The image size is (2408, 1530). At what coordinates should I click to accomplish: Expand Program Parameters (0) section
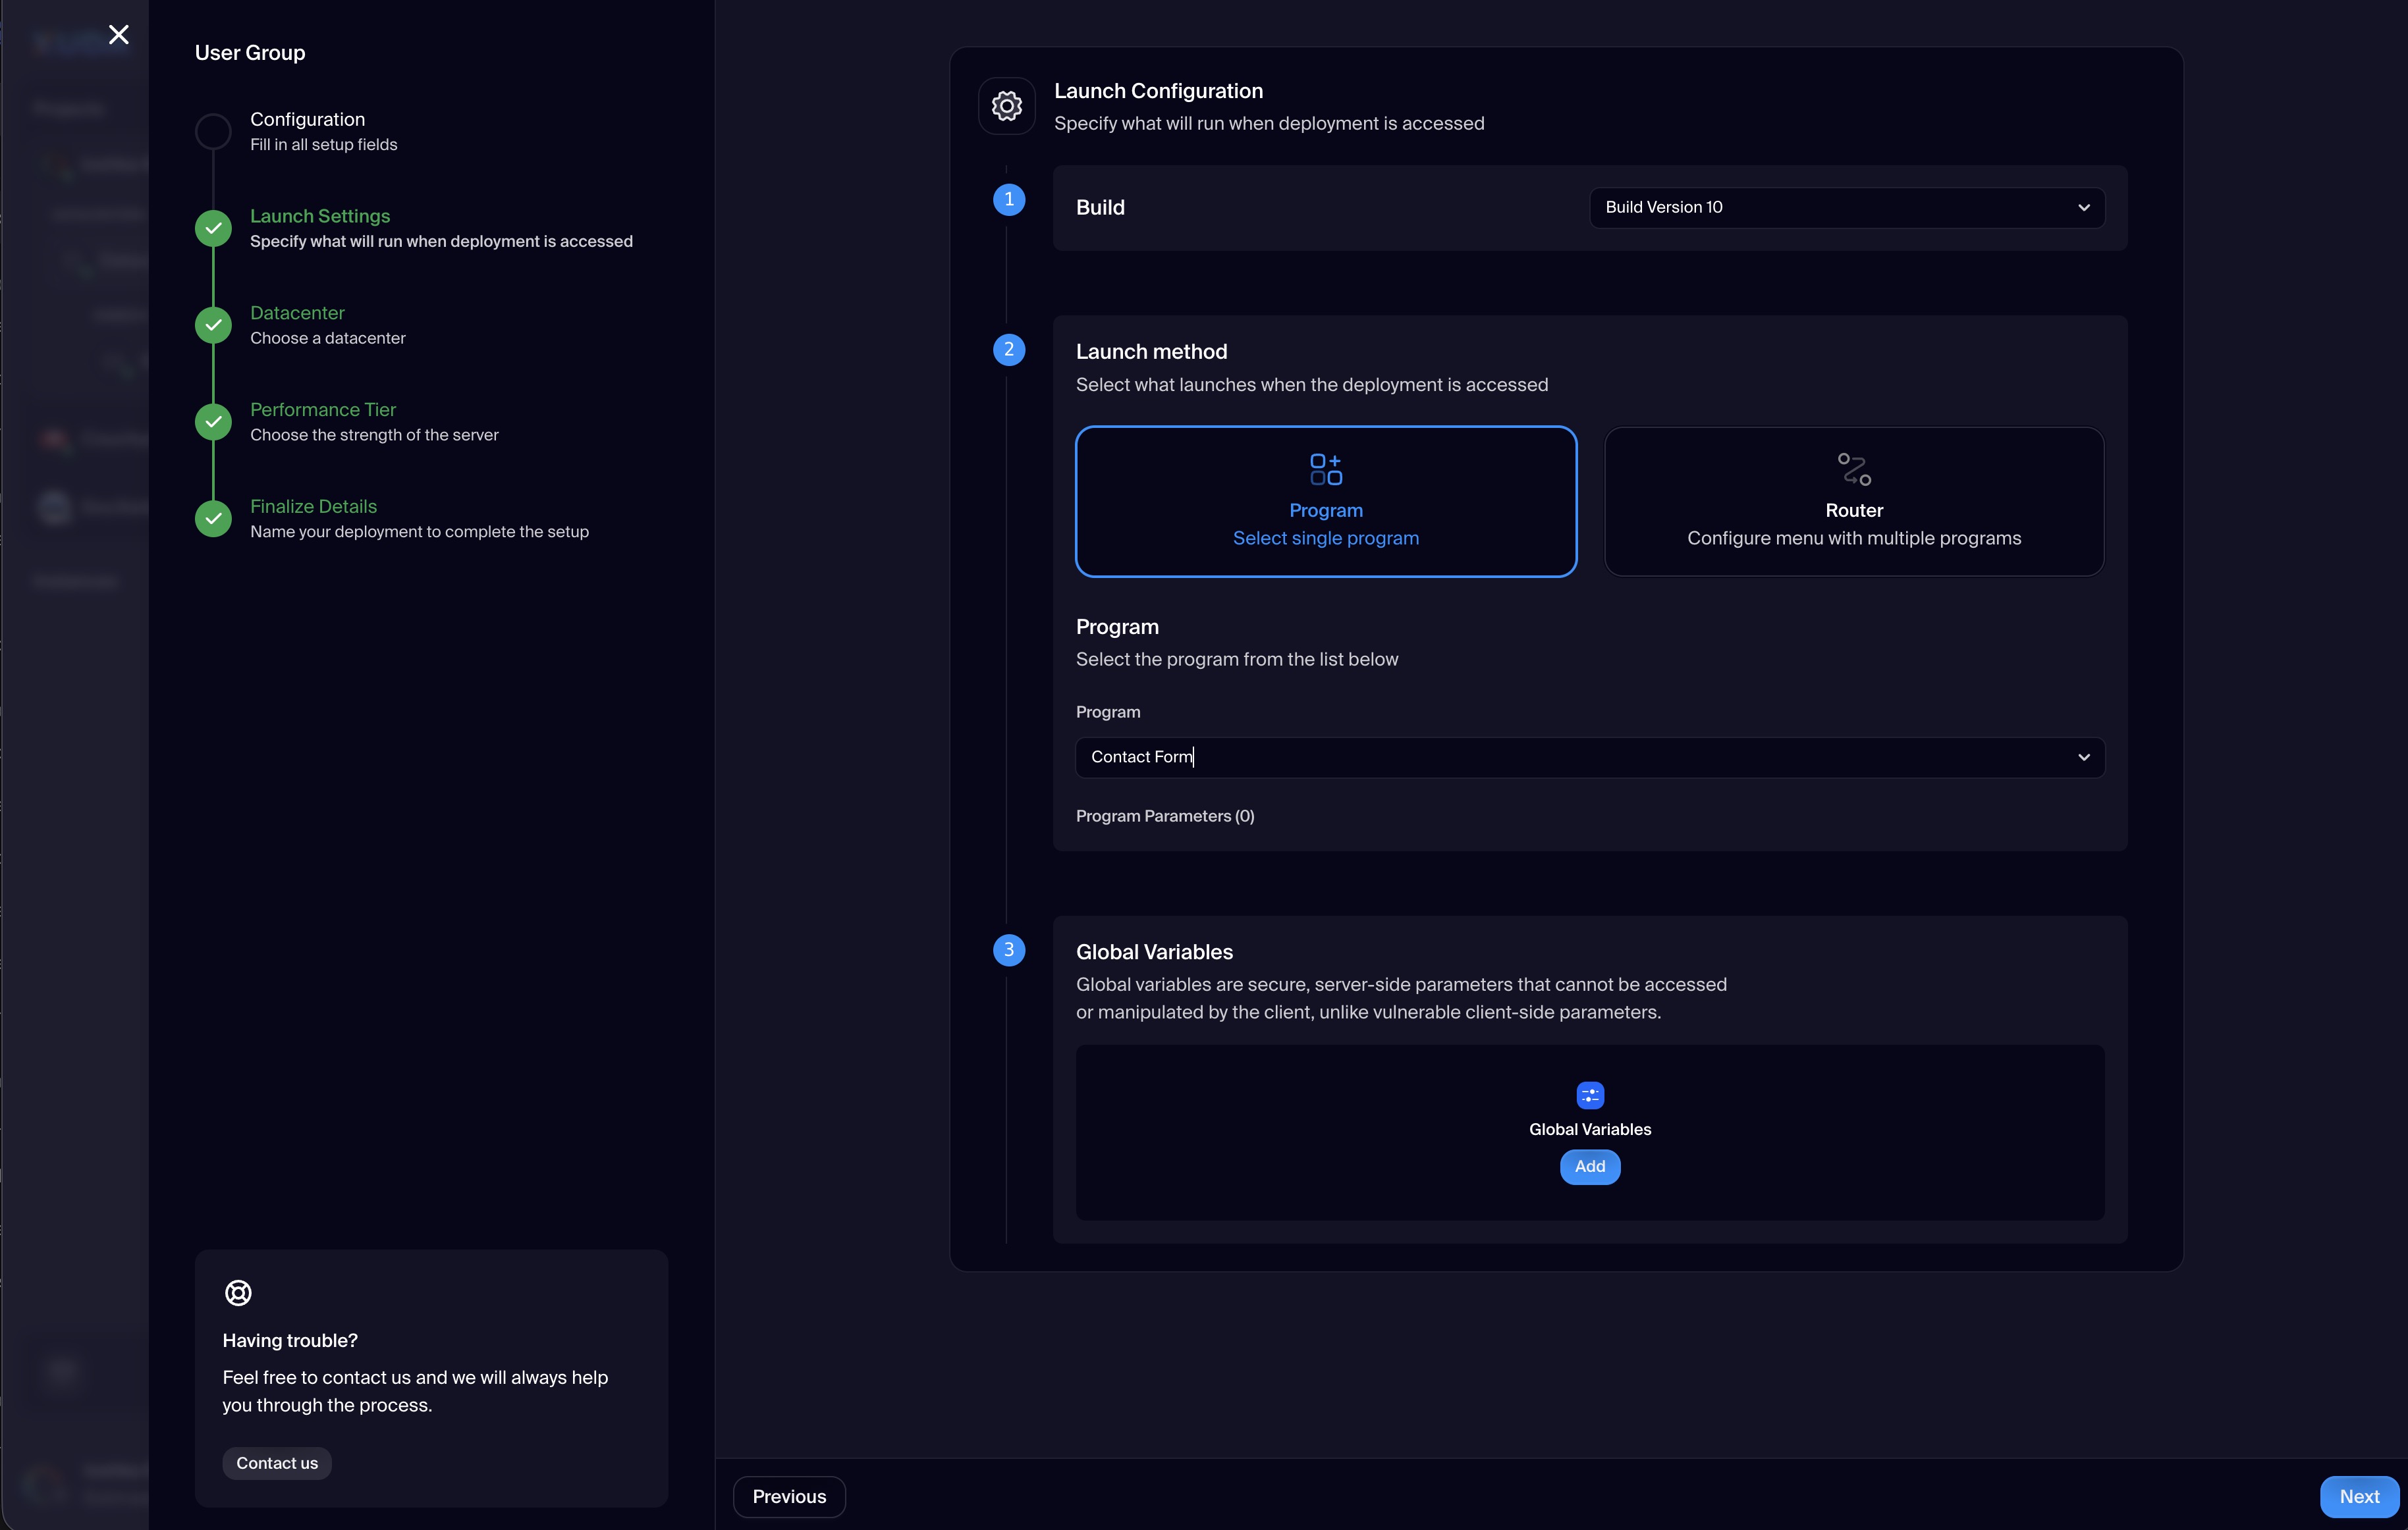1165,816
